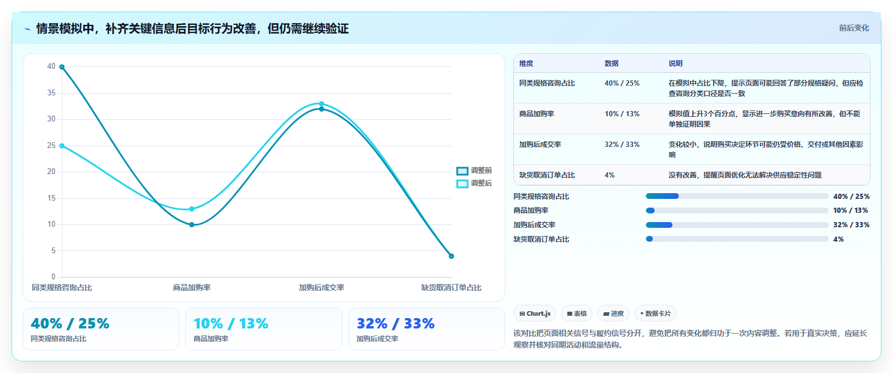Click the header title 情景模拟中，补齐关键信息
The width and height of the screenshot is (893, 373).
(x=192, y=28)
